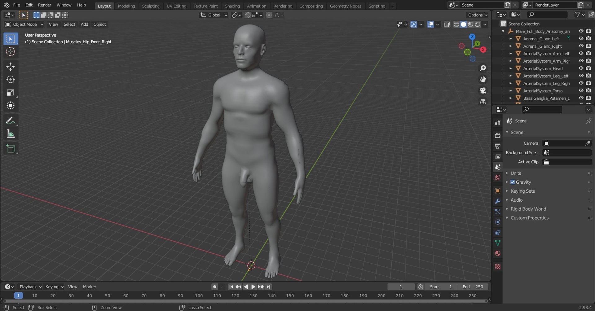Open the viewport Options dropdown
The image size is (595, 311).
pyautogui.click(x=478, y=15)
